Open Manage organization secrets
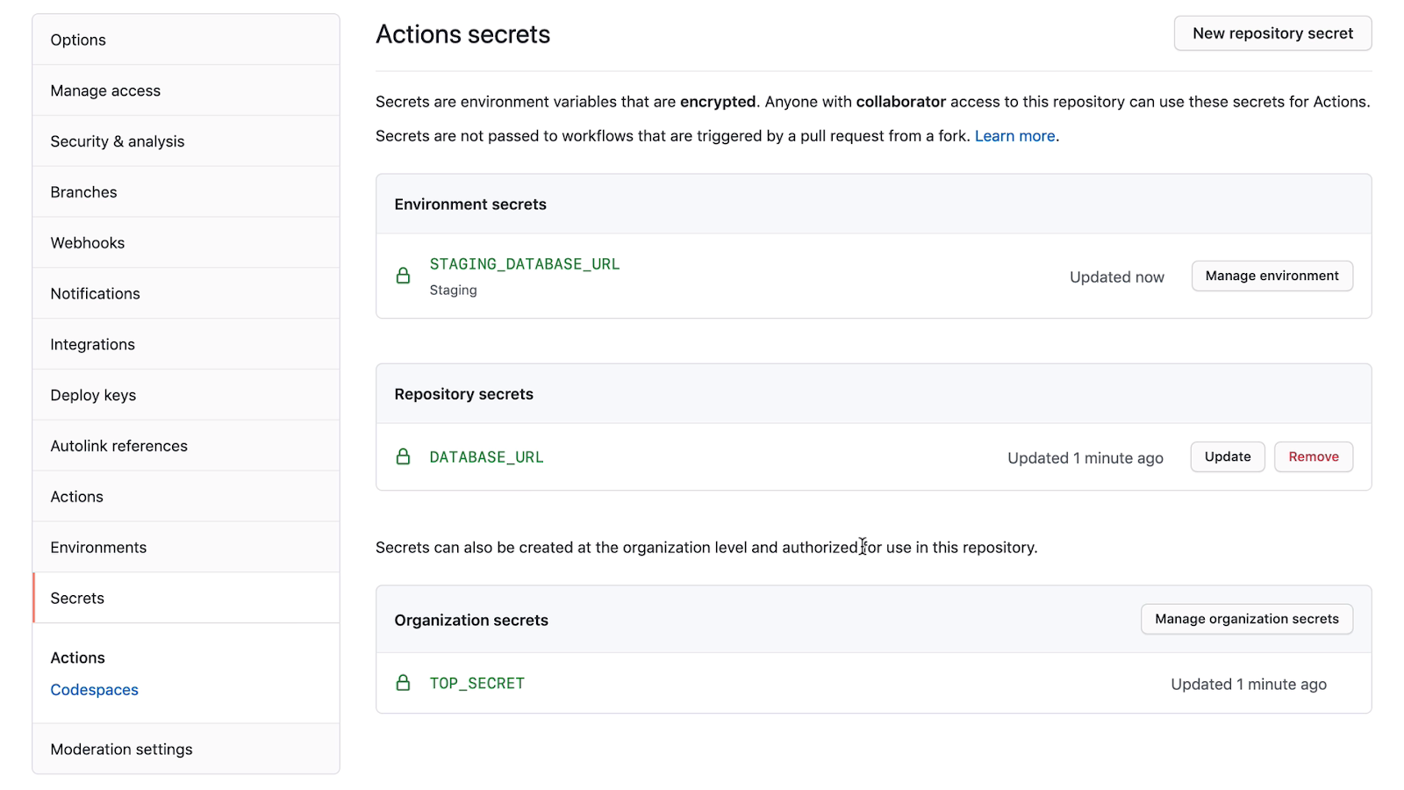 [x=1246, y=618]
